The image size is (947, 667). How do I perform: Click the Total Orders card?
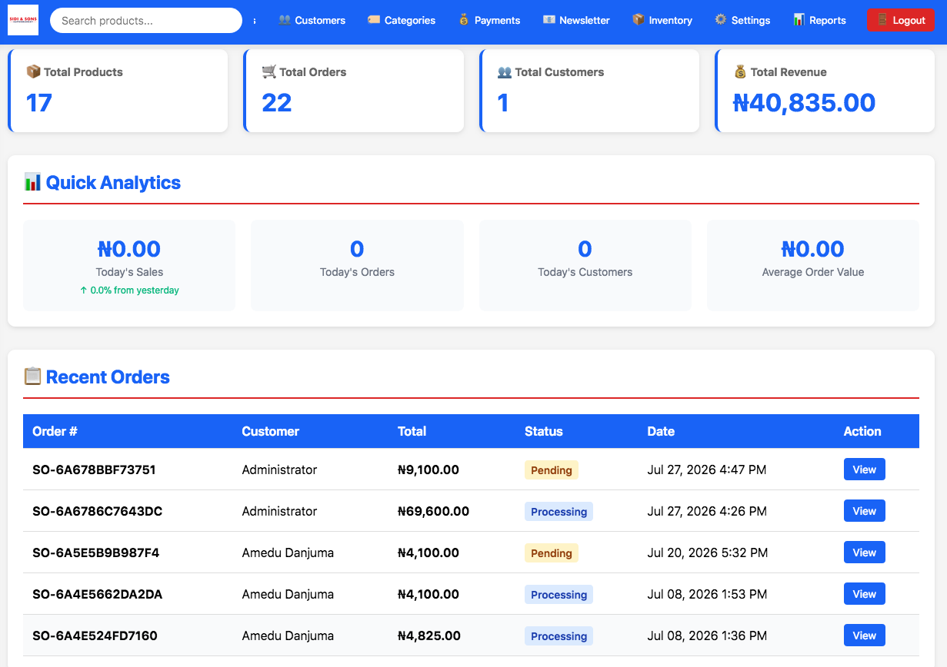click(354, 91)
